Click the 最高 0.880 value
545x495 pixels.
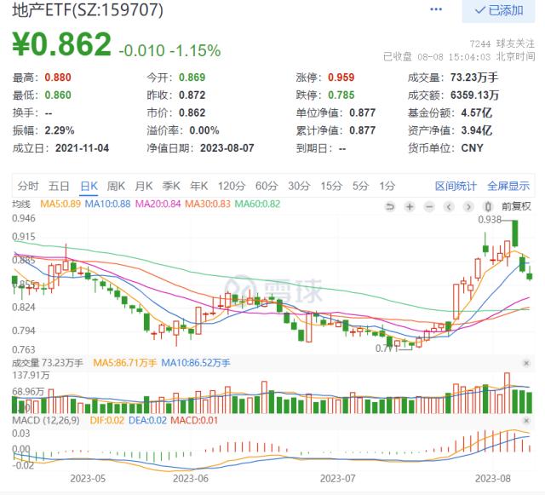(58, 78)
